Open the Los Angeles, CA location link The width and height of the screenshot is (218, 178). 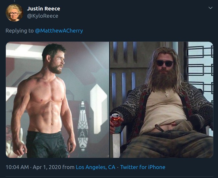96,167
